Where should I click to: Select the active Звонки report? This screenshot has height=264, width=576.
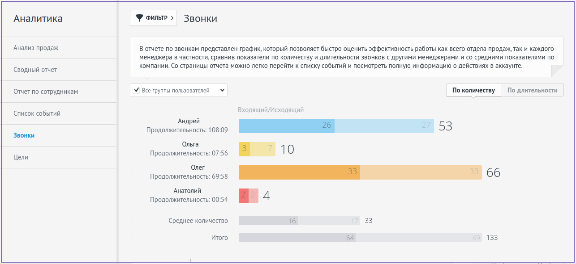[26, 135]
